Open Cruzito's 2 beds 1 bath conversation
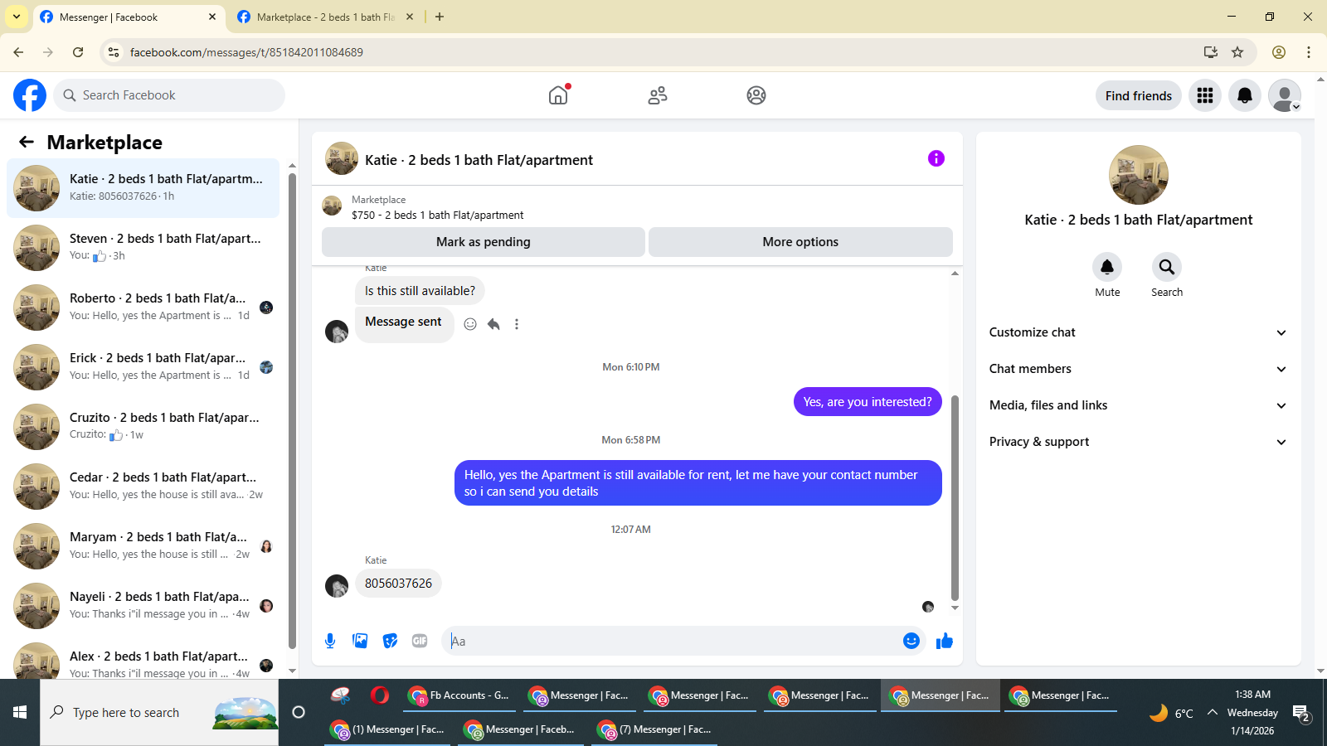 143,427
